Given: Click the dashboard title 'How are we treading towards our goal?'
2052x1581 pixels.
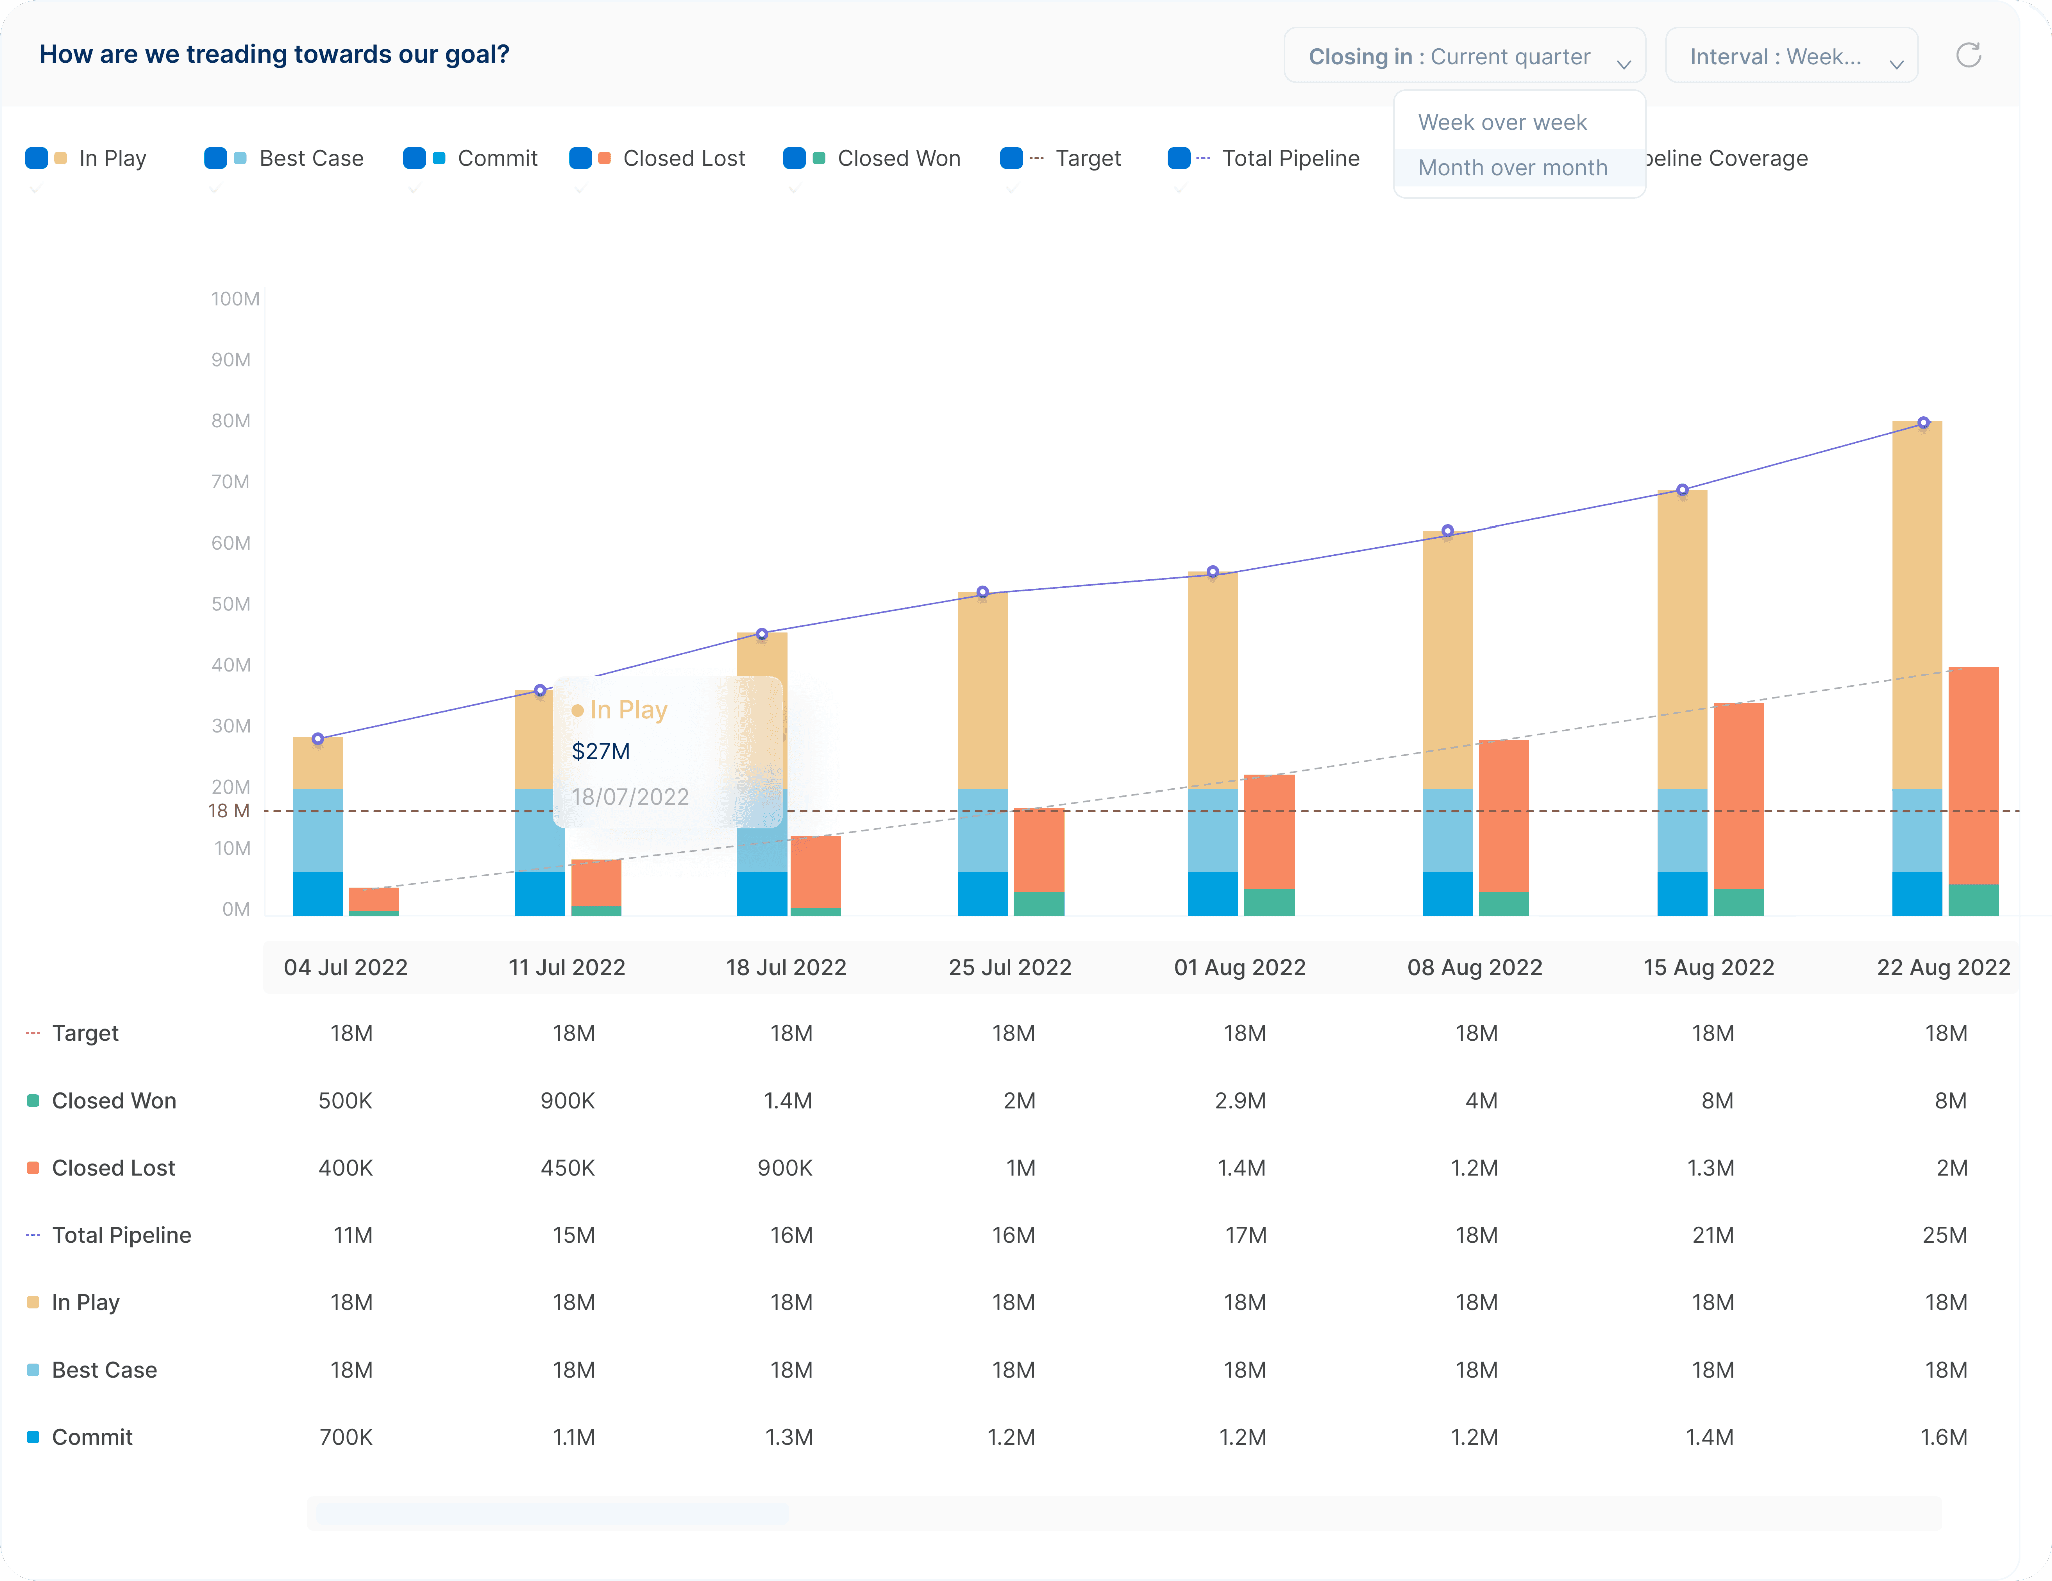Looking at the screenshot, I should (x=275, y=55).
